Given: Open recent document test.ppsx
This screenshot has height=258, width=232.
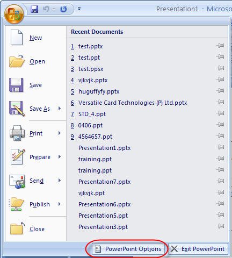Looking at the screenshot, I should pyautogui.click(x=91, y=69).
